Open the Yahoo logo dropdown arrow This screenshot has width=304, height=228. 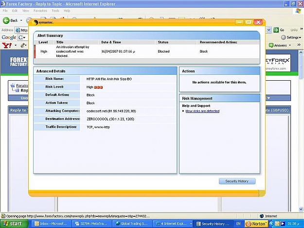click(16, 46)
